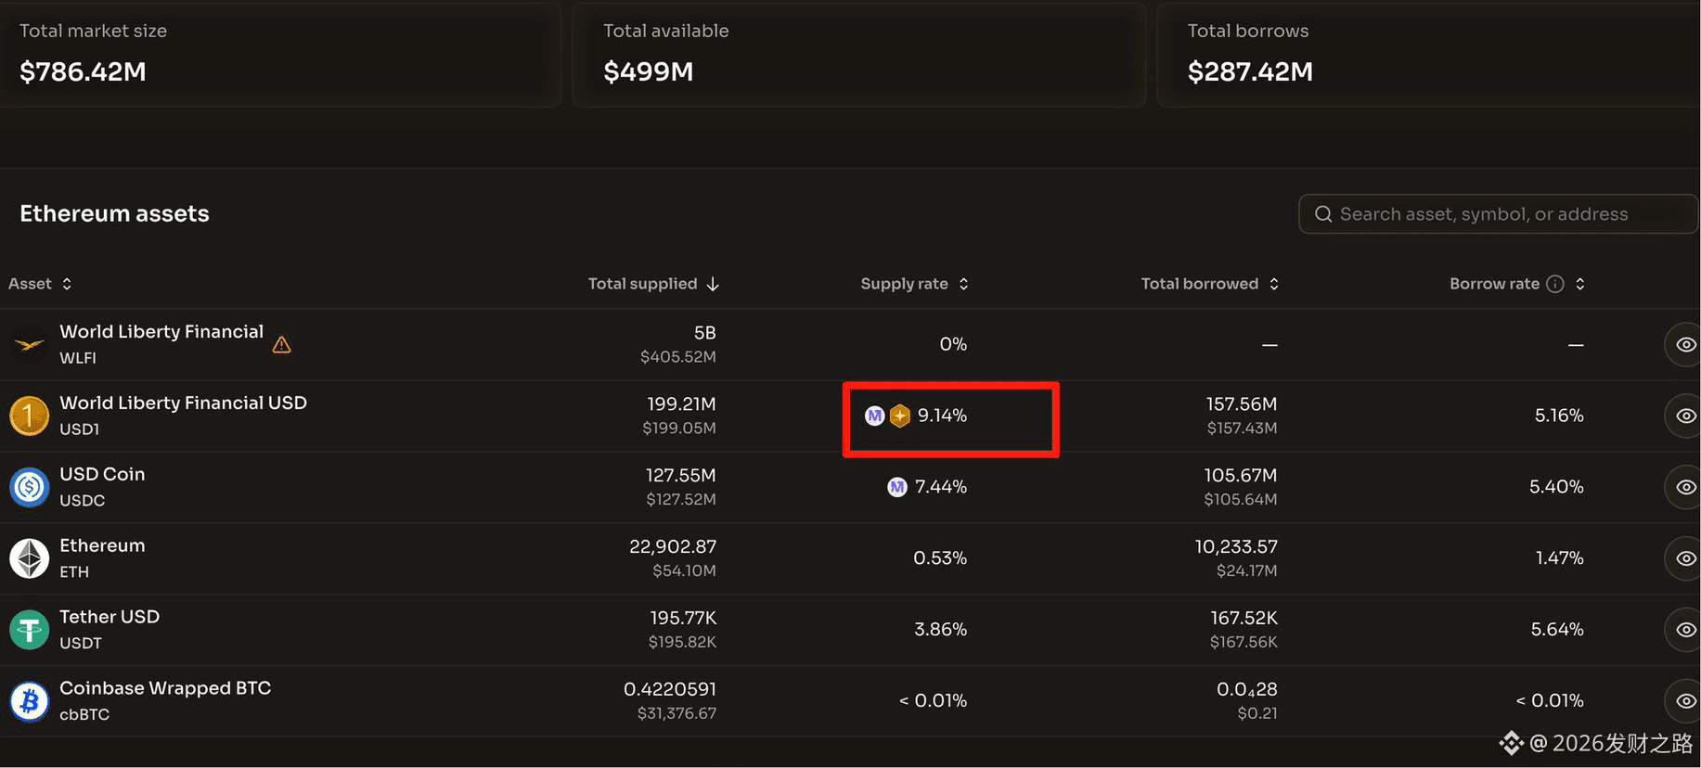Click the World Liberty Financial WLFI token icon

pyautogui.click(x=30, y=345)
